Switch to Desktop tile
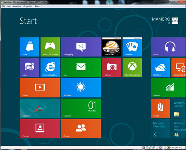The width and height of the screenshot is (186, 150). (40, 108)
